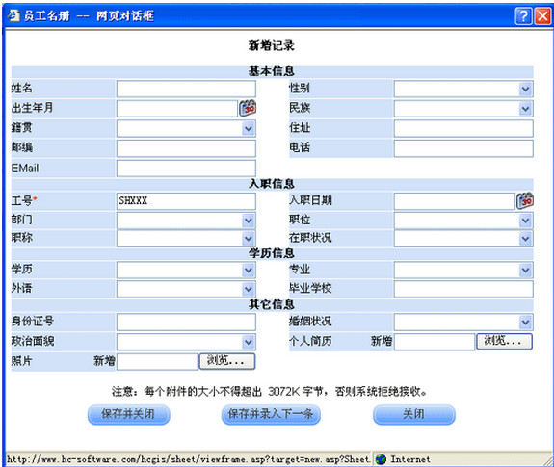Click into the 邮编 field
Image resolution: width=554 pixels, height=467 pixels.
[x=186, y=148]
